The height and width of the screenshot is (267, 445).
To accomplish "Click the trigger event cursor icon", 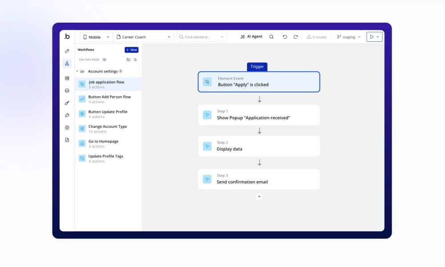I will [x=207, y=82].
